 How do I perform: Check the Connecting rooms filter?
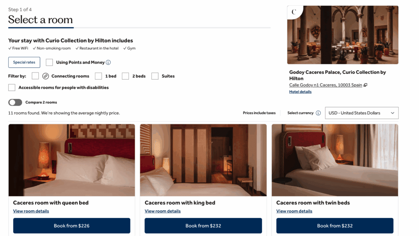point(35,76)
